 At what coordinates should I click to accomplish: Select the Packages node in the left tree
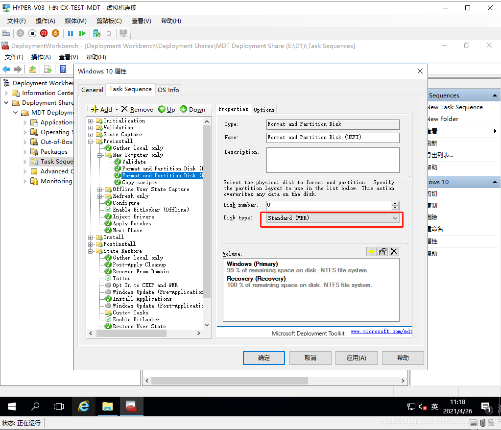click(x=54, y=151)
